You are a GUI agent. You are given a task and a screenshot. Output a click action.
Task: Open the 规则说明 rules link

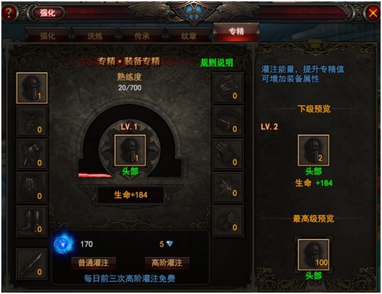point(216,62)
